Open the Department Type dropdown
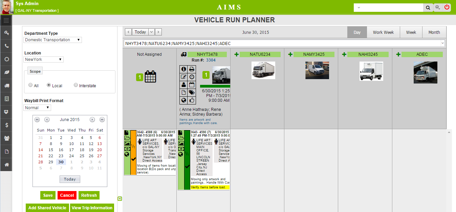 tap(53, 40)
